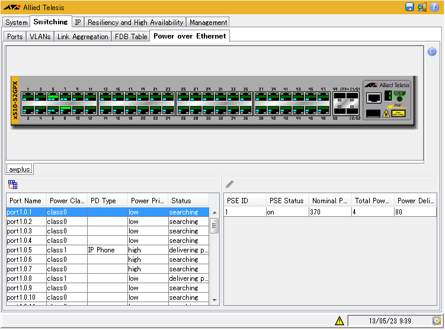Switch to the Link Aggregation sub-tab
445x330 pixels.
point(82,36)
